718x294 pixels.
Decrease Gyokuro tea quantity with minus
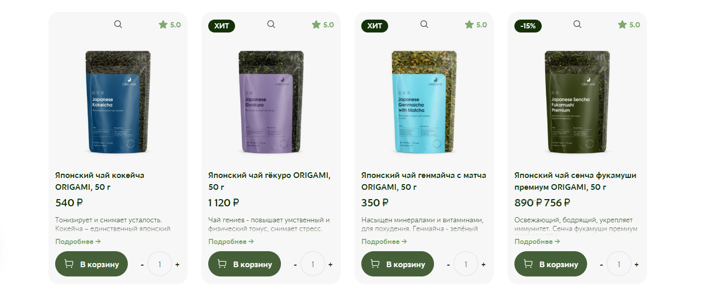295,265
